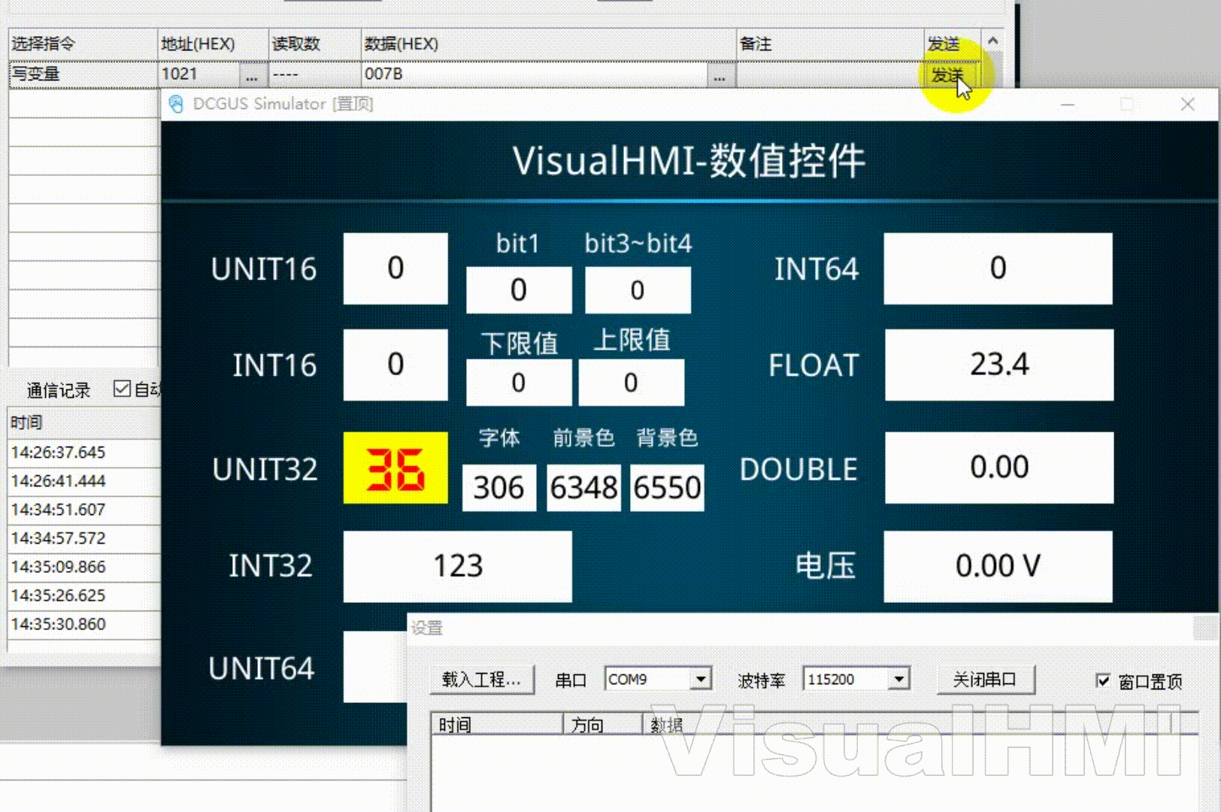This screenshot has height=812, width=1221.
Task: Maximize the DCGUS Simulator window
Action: pyautogui.click(x=1127, y=105)
